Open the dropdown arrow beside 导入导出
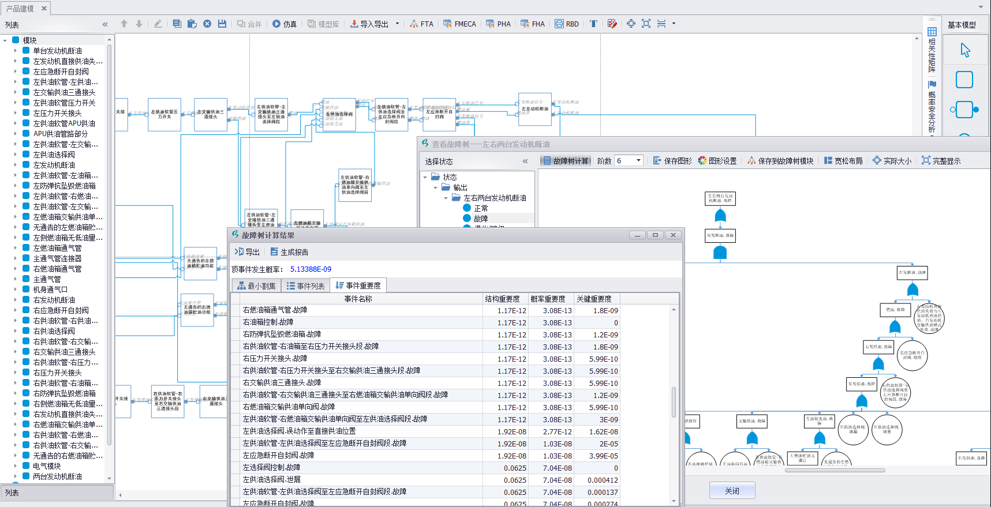991x507 pixels. (x=397, y=24)
